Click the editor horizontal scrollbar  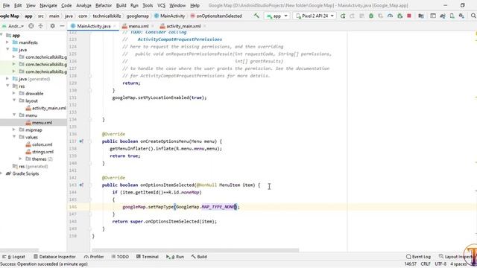tap(195, 250)
